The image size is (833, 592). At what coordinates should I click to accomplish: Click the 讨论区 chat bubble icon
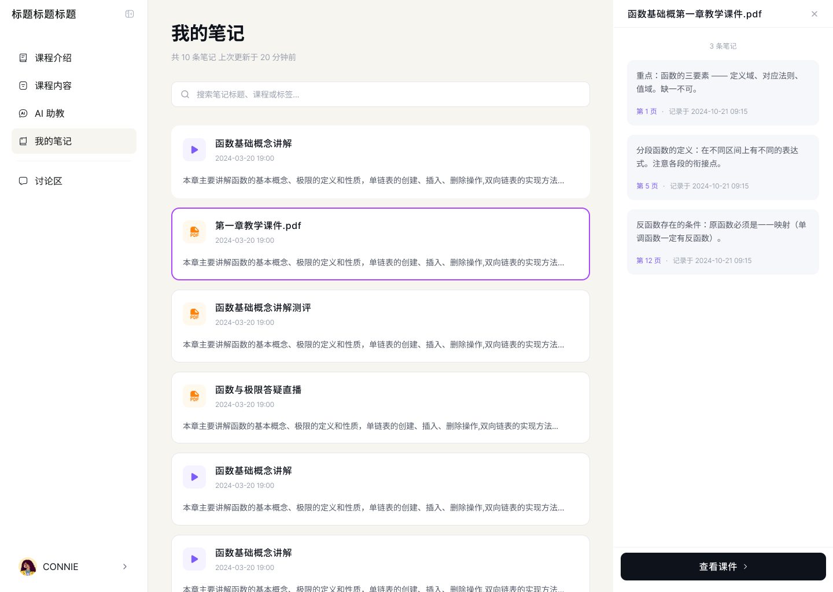23,181
